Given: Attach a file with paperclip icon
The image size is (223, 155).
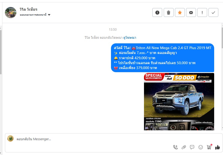Looking at the screenshot, I should tap(184, 147).
